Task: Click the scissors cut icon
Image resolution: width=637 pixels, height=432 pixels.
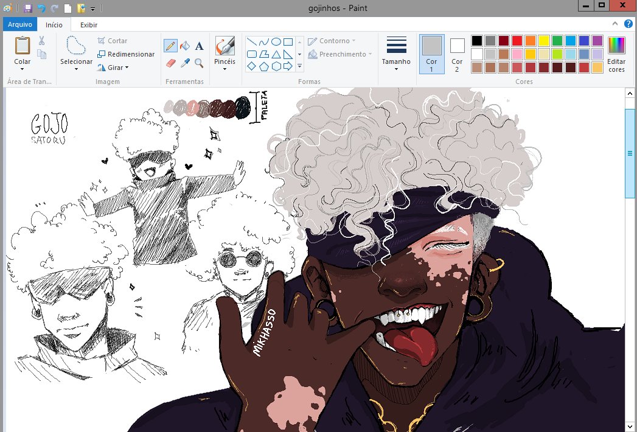Action: [x=41, y=41]
